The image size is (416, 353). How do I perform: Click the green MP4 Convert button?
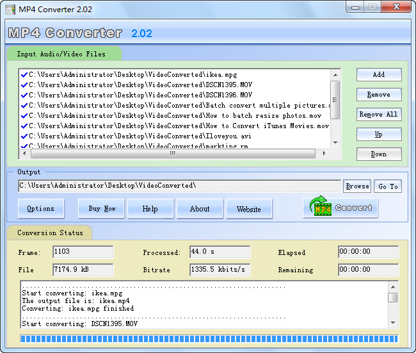point(340,208)
